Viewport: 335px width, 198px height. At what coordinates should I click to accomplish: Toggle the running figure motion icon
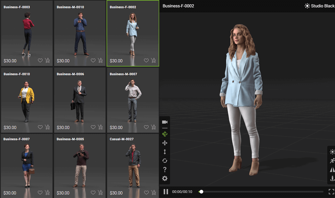coord(332,161)
